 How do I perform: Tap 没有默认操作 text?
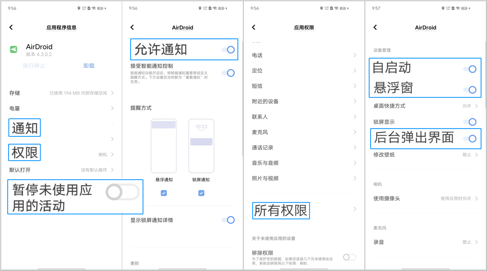(x=94, y=170)
